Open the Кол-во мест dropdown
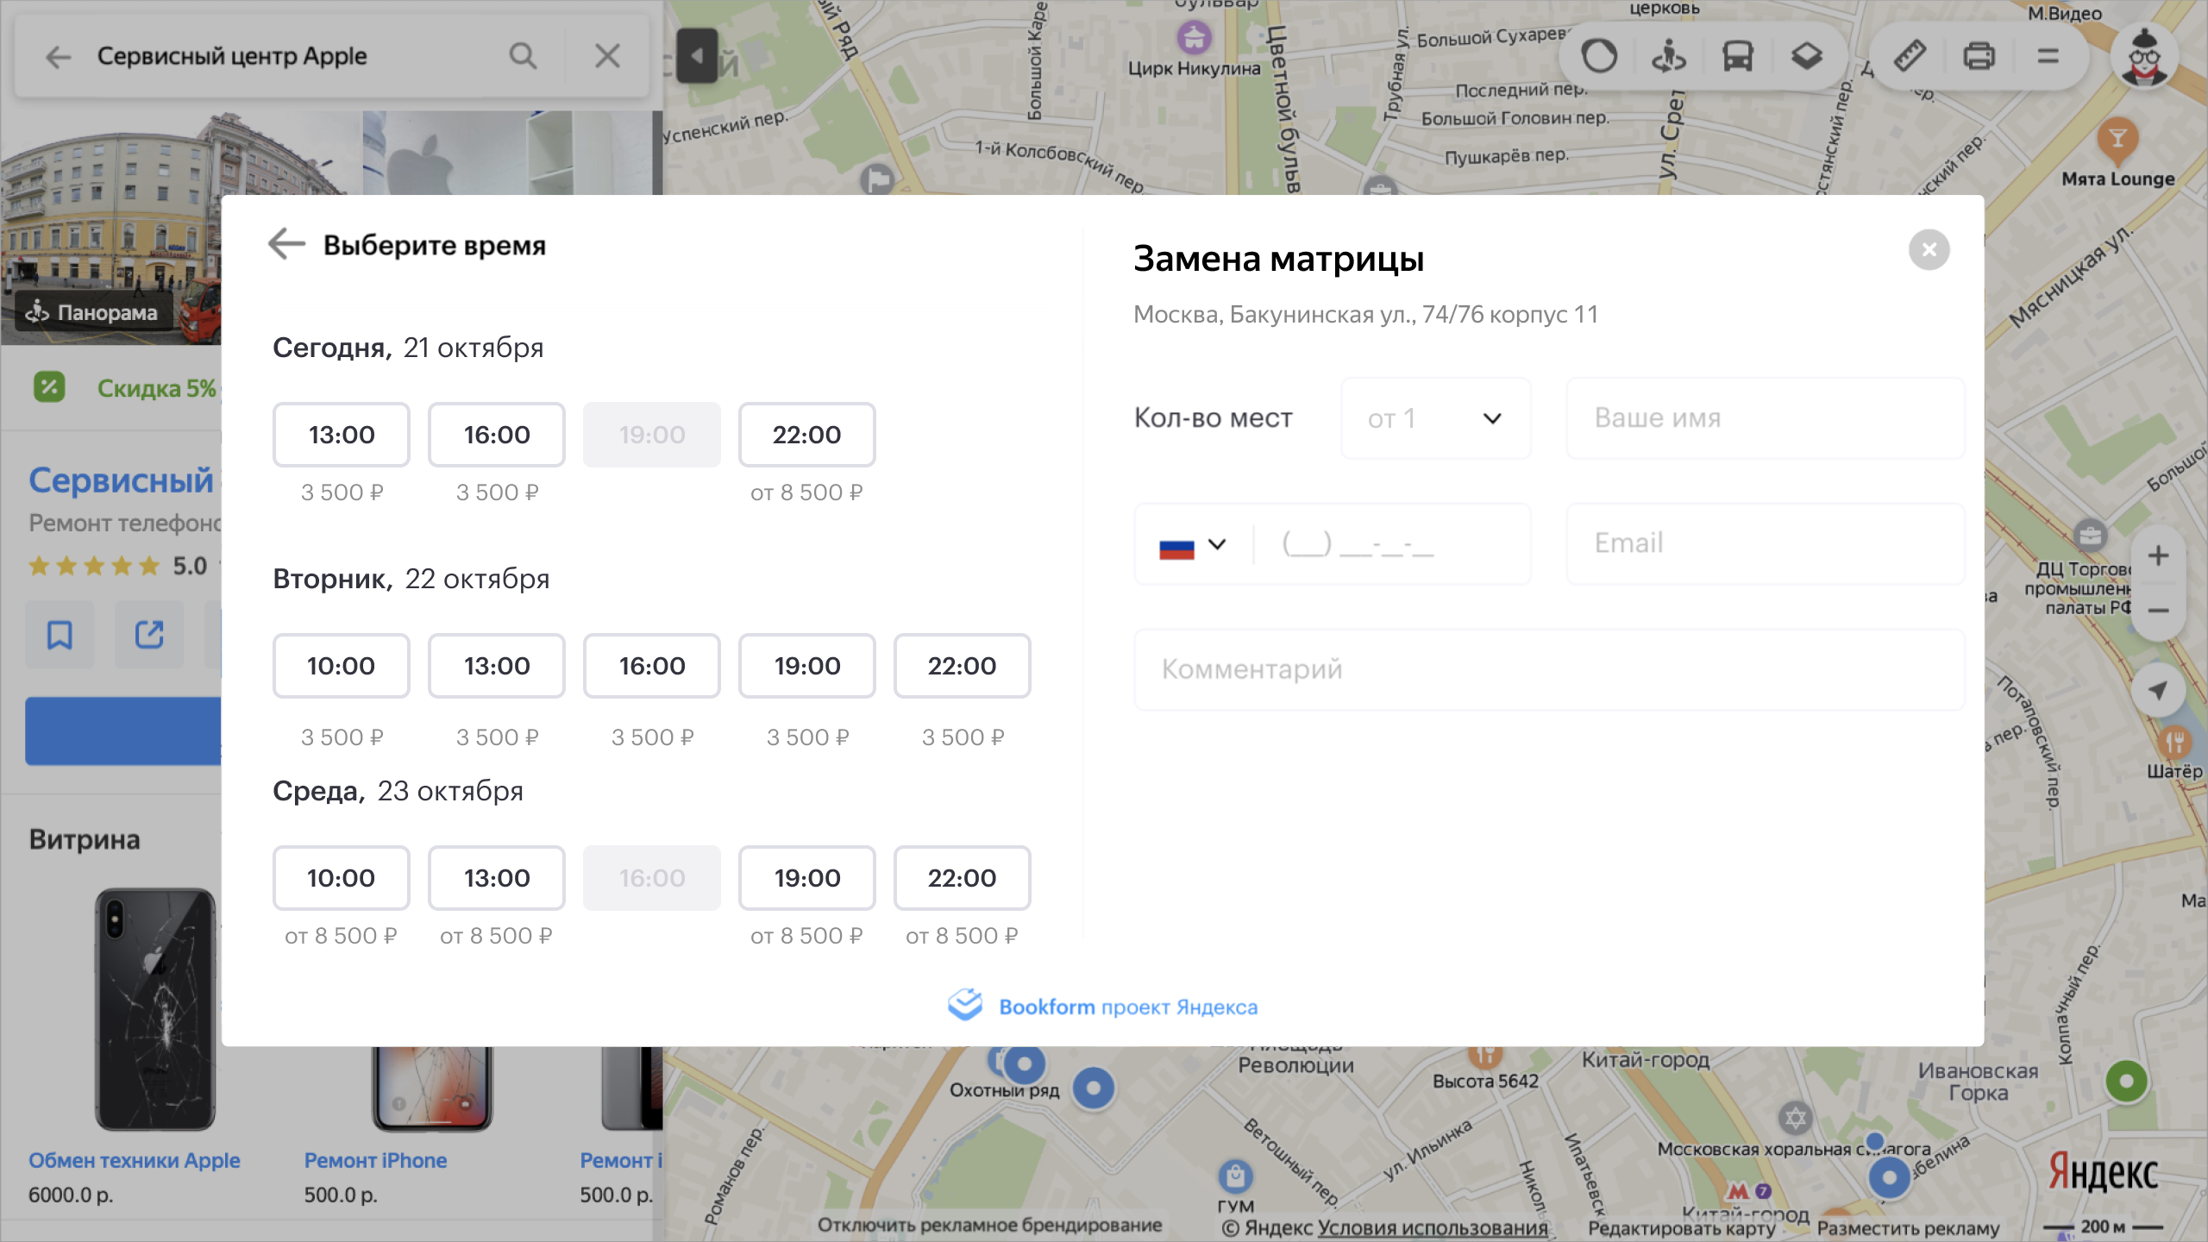 [x=1436, y=418]
